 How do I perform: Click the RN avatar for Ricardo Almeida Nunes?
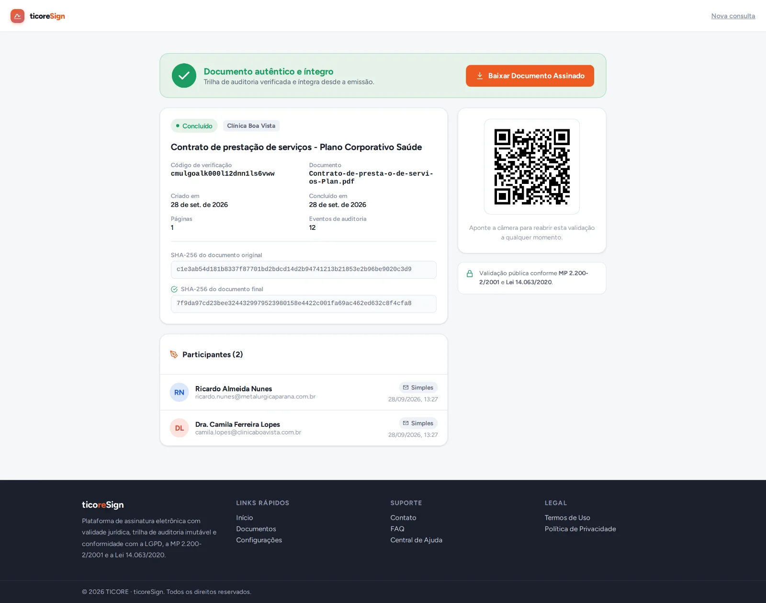click(179, 392)
